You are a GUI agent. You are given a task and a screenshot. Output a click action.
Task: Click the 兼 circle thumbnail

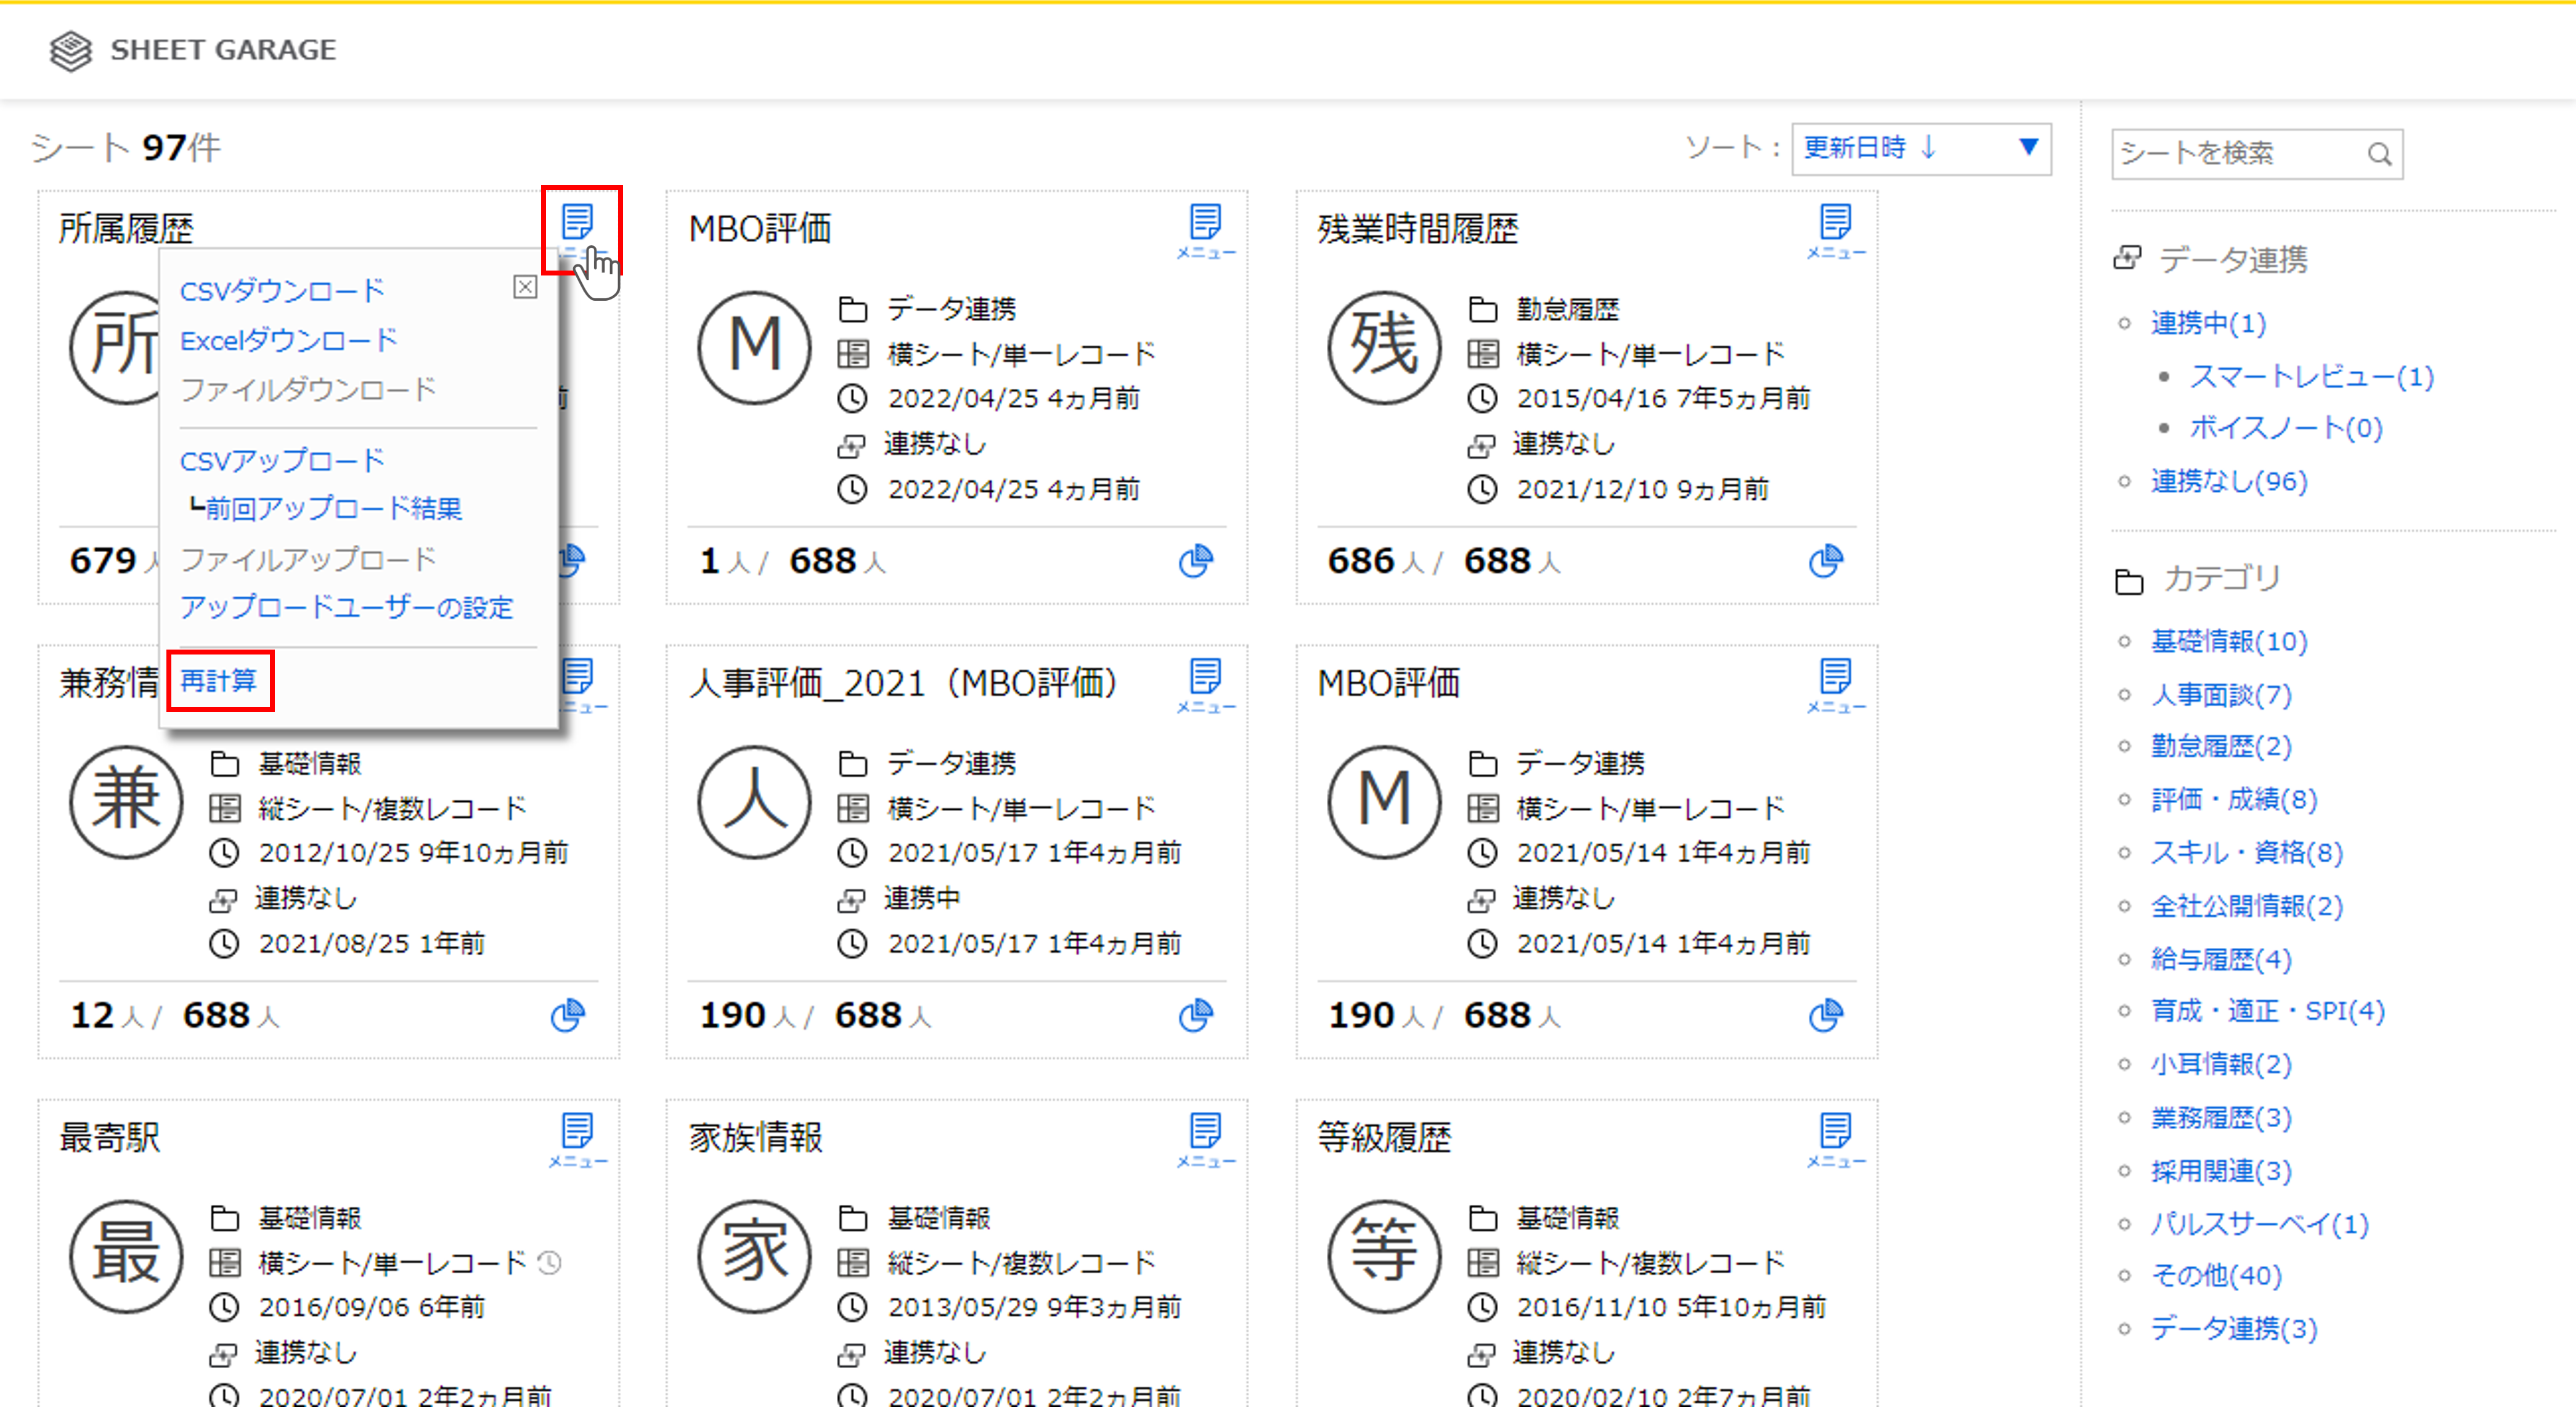(126, 801)
